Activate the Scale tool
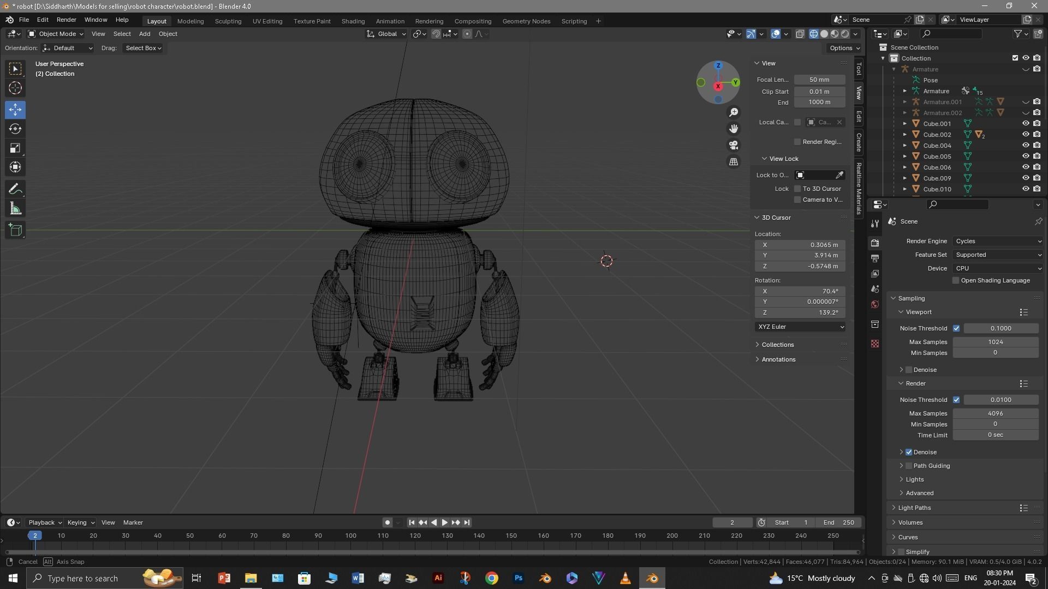 (15, 148)
